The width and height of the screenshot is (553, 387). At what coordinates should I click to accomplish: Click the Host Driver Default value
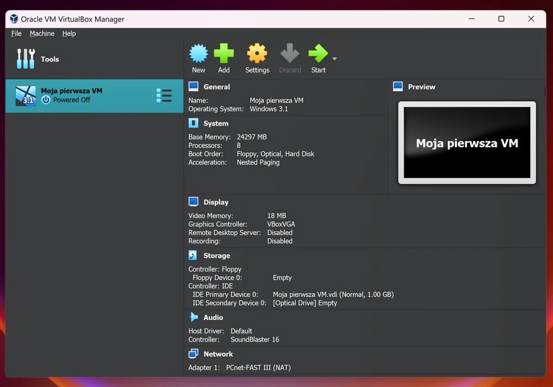click(x=241, y=331)
